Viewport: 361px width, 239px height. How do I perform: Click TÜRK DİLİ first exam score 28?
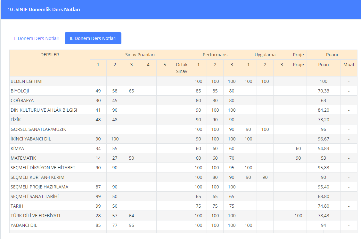(x=98, y=216)
